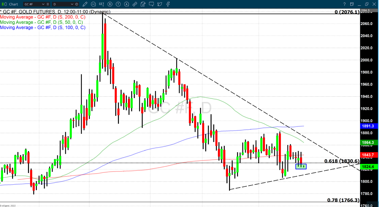Open the symbol list menu icon
379x207 pixels.
click(47, 4)
